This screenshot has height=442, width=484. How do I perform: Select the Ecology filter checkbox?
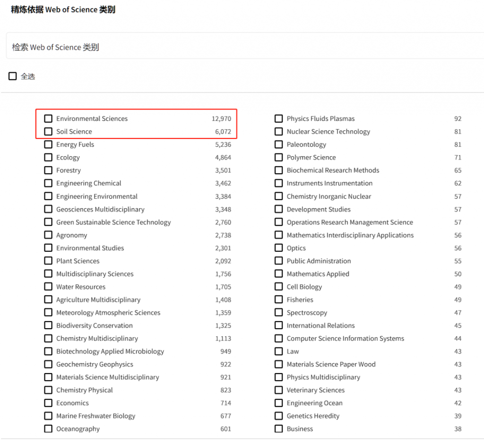[48, 157]
